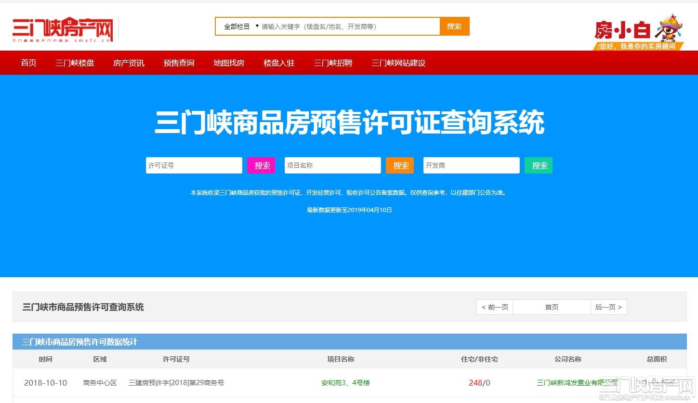Click the 时间 column header

coord(46,359)
